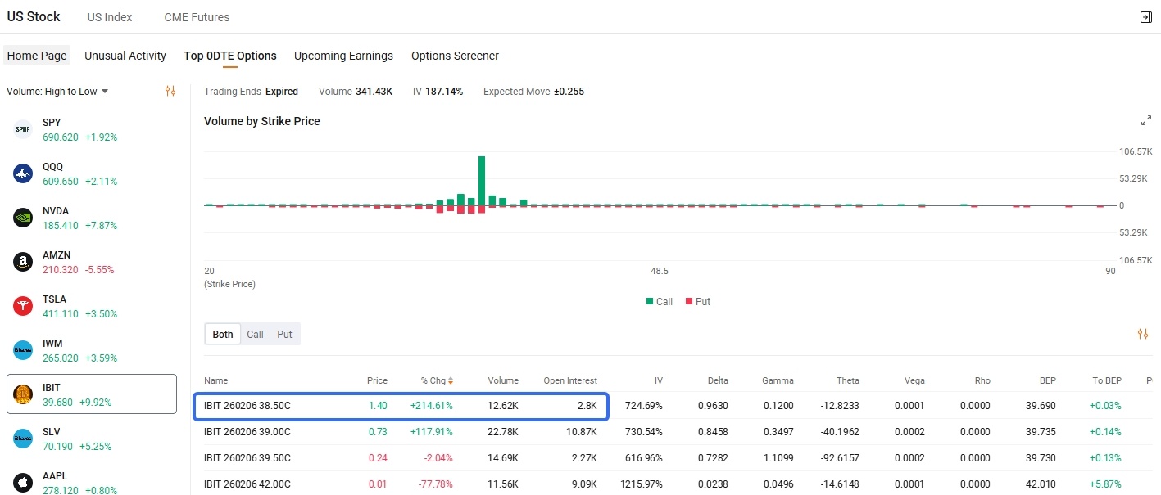Click the IWM ticker logo
The image size is (1161, 495).
[x=23, y=350]
